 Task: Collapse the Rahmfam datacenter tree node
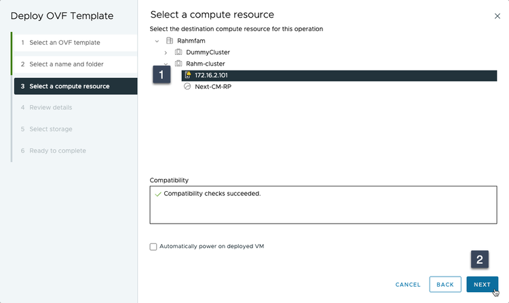157,41
